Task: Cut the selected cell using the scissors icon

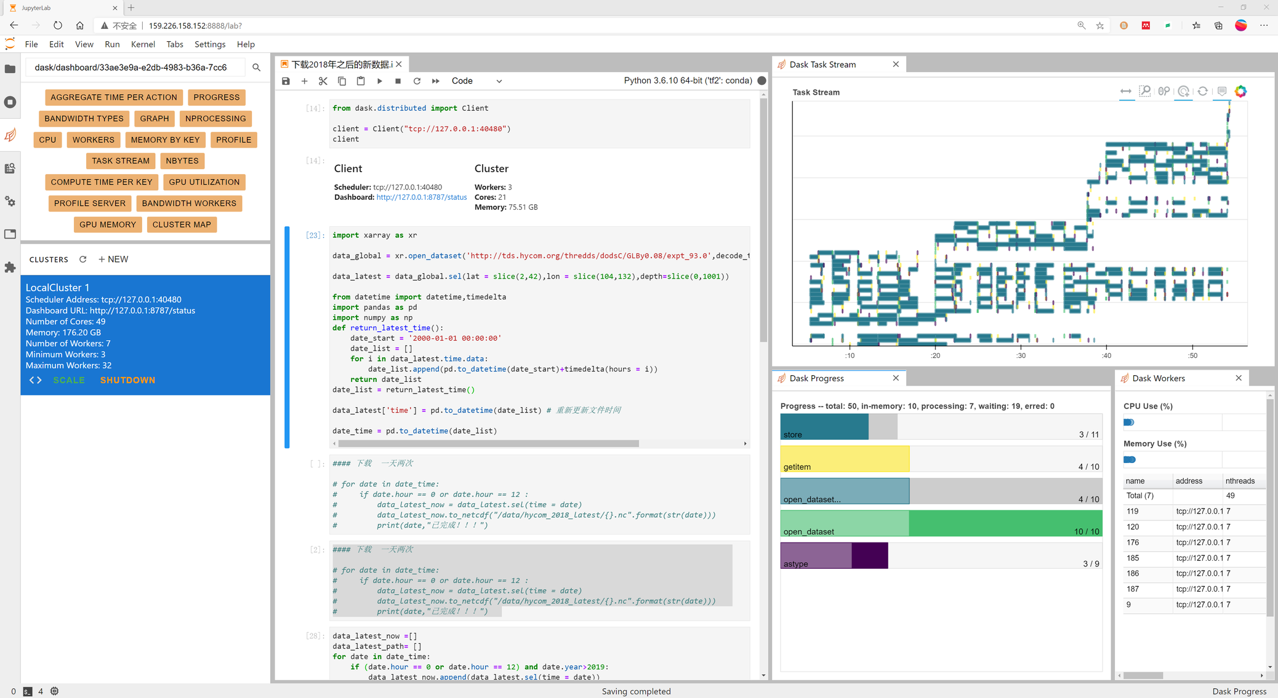Action: pos(323,81)
